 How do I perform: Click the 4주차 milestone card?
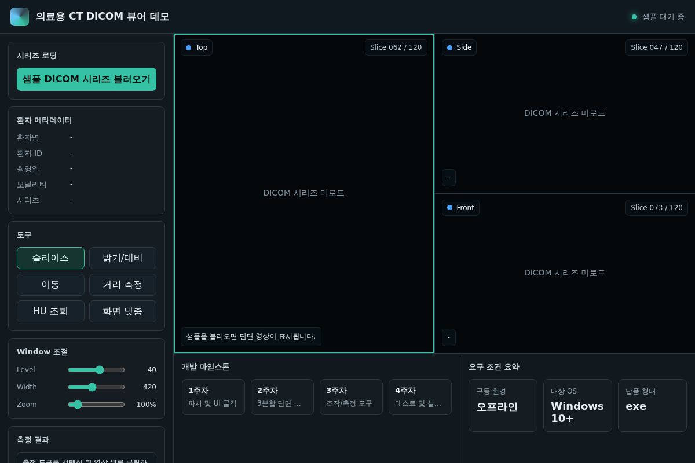click(420, 397)
